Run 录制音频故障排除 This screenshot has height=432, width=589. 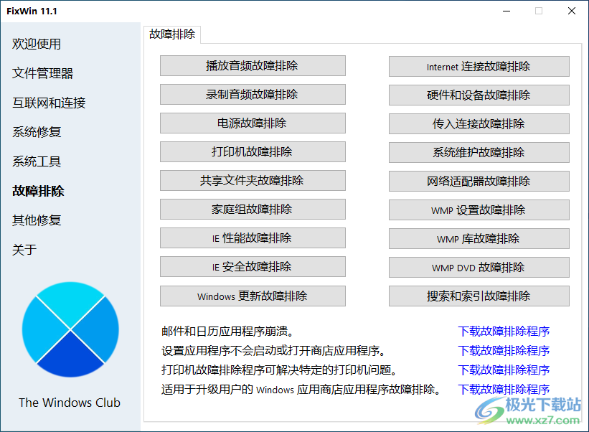click(252, 95)
